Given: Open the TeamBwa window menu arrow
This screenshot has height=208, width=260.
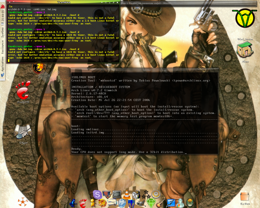Looking at the screenshot, I should pyautogui.click(x=9, y=2).
